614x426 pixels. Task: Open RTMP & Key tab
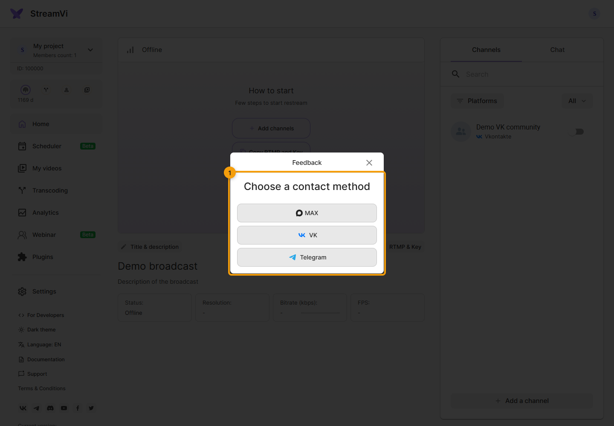tap(405, 247)
